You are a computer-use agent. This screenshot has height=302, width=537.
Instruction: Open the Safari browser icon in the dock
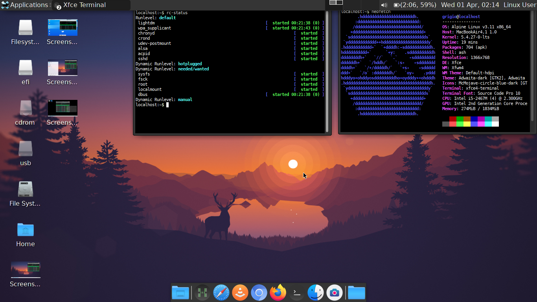click(221, 293)
